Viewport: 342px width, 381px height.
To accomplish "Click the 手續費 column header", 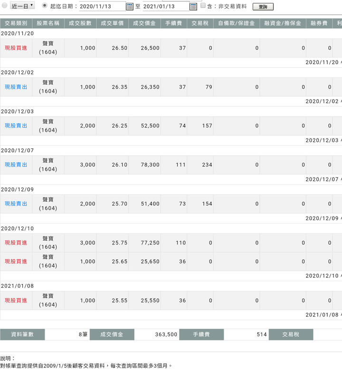I will tap(174, 23).
